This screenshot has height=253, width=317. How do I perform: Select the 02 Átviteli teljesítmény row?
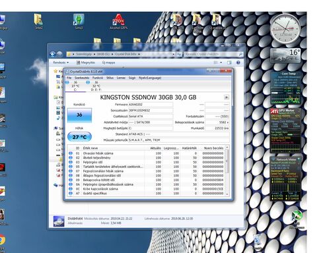[x=147, y=157]
